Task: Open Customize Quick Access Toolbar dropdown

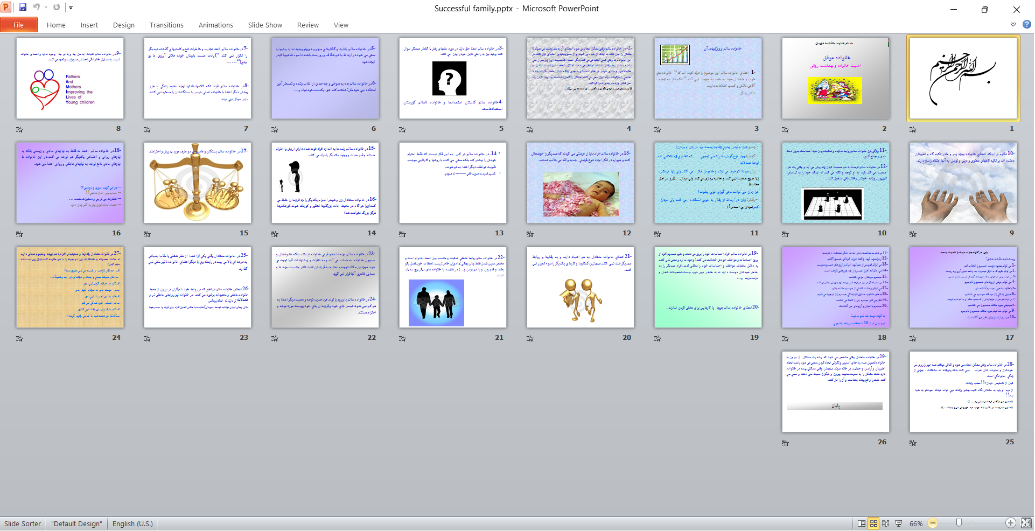Action: 71,8
